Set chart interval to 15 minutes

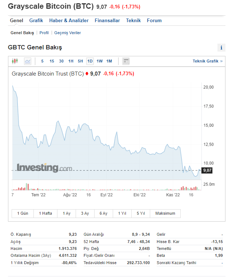coord(52,61)
